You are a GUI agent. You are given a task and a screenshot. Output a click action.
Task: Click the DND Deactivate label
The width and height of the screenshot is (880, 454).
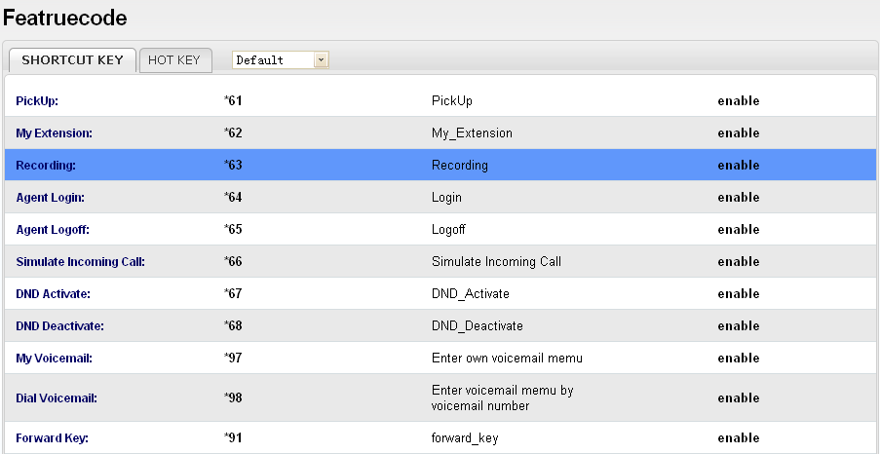[x=59, y=326]
